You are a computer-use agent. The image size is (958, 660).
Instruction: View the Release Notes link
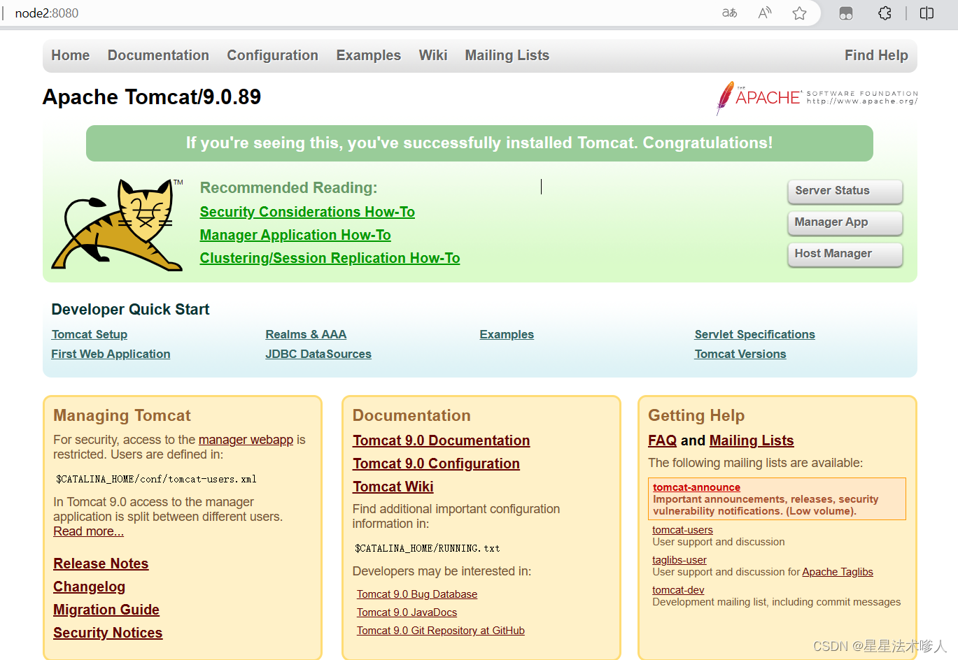pyautogui.click(x=101, y=564)
